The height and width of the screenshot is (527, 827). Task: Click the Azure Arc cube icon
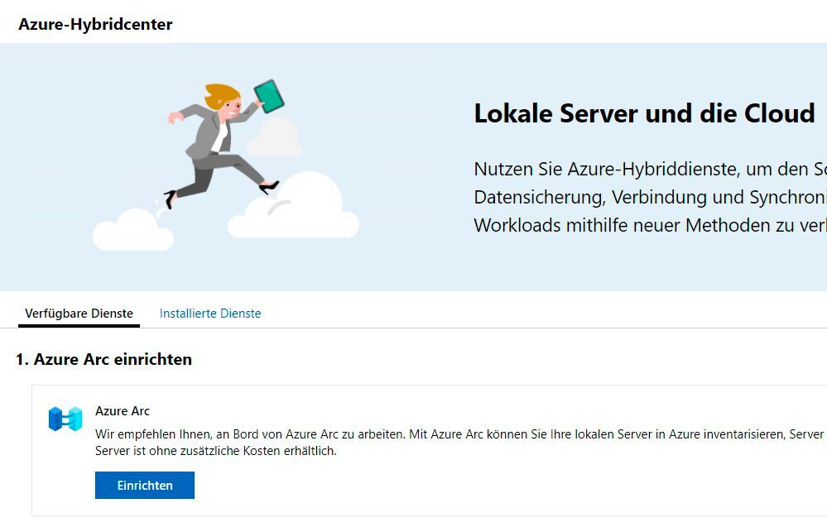point(65,419)
